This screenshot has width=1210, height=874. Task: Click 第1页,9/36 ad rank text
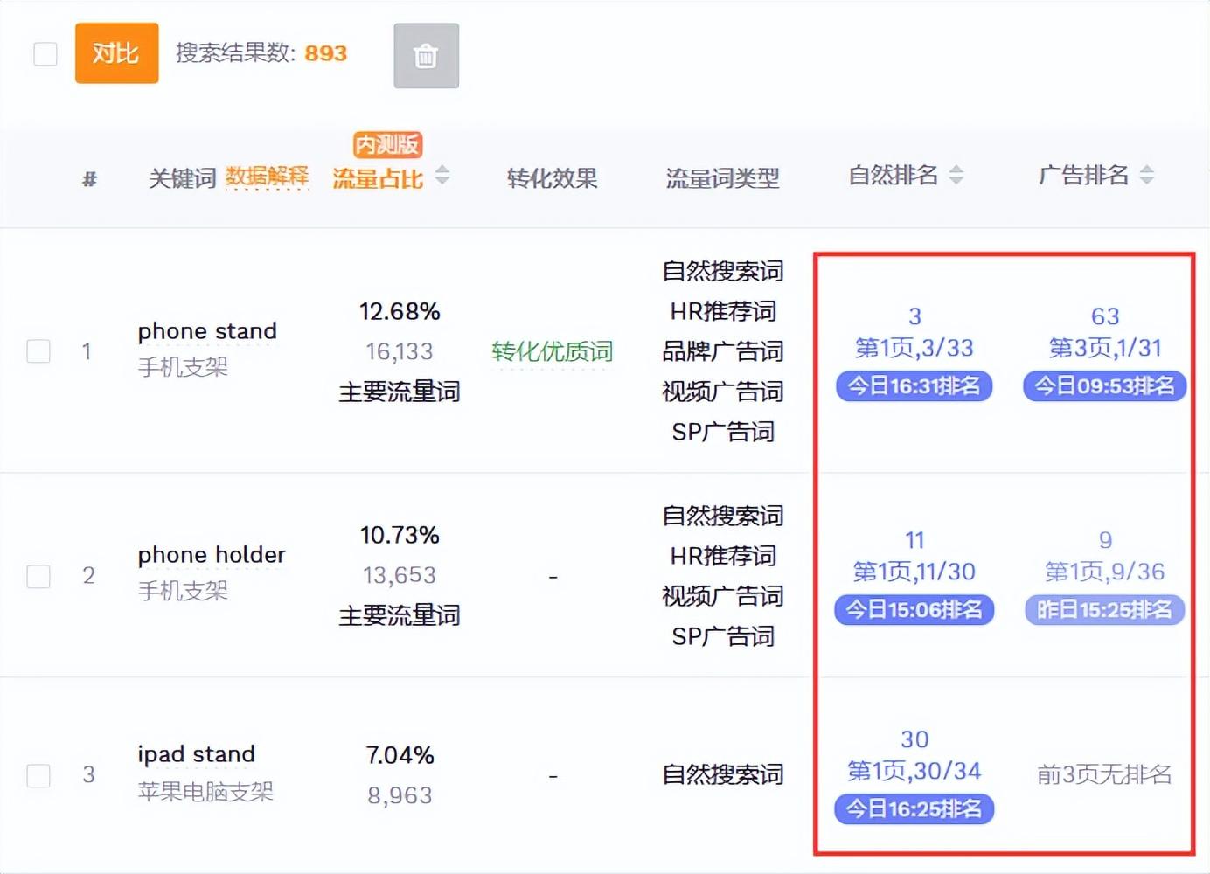point(1105,572)
